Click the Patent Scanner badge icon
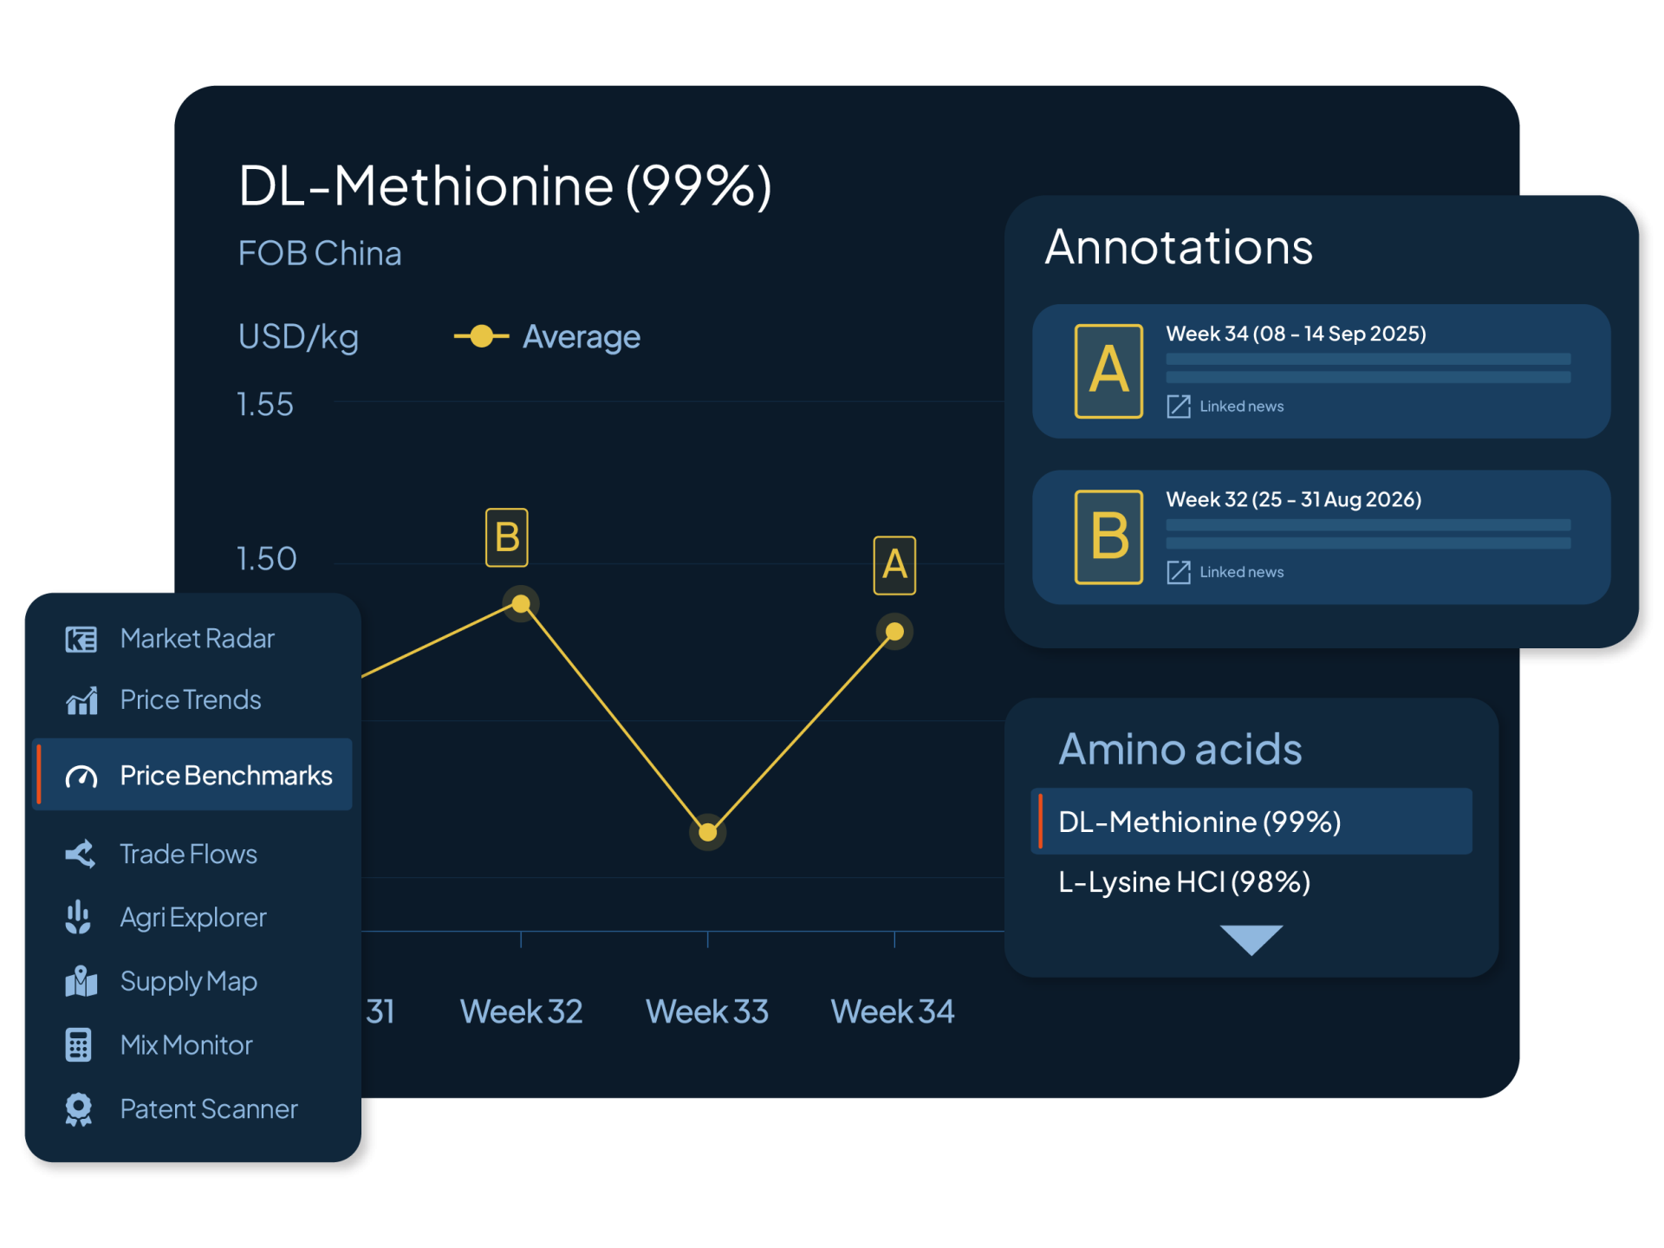Image resolution: width=1664 pixels, height=1248 pixels. tap(78, 1108)
